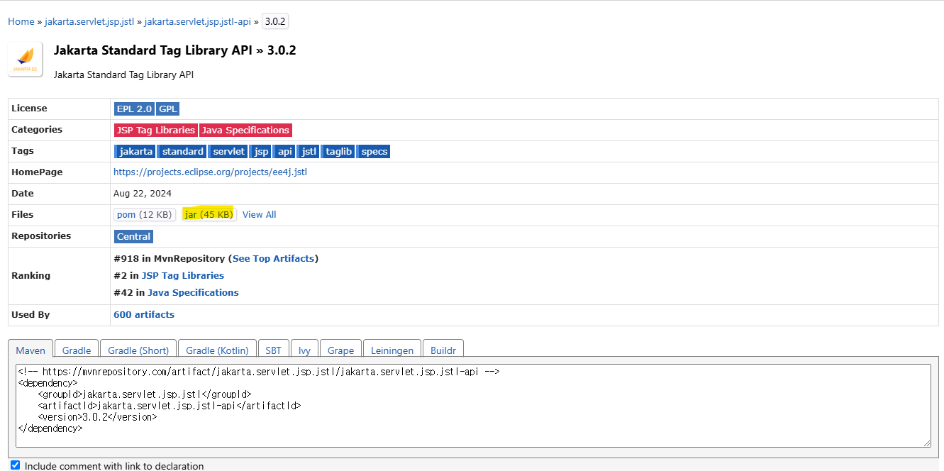Select the taglib tag

click(x=338, y=151)
